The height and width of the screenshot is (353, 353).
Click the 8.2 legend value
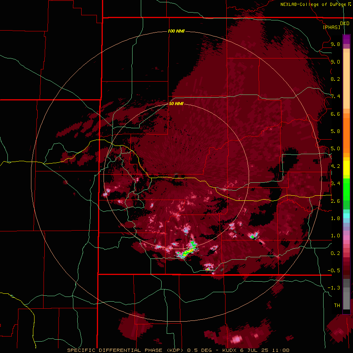[335, 79]
